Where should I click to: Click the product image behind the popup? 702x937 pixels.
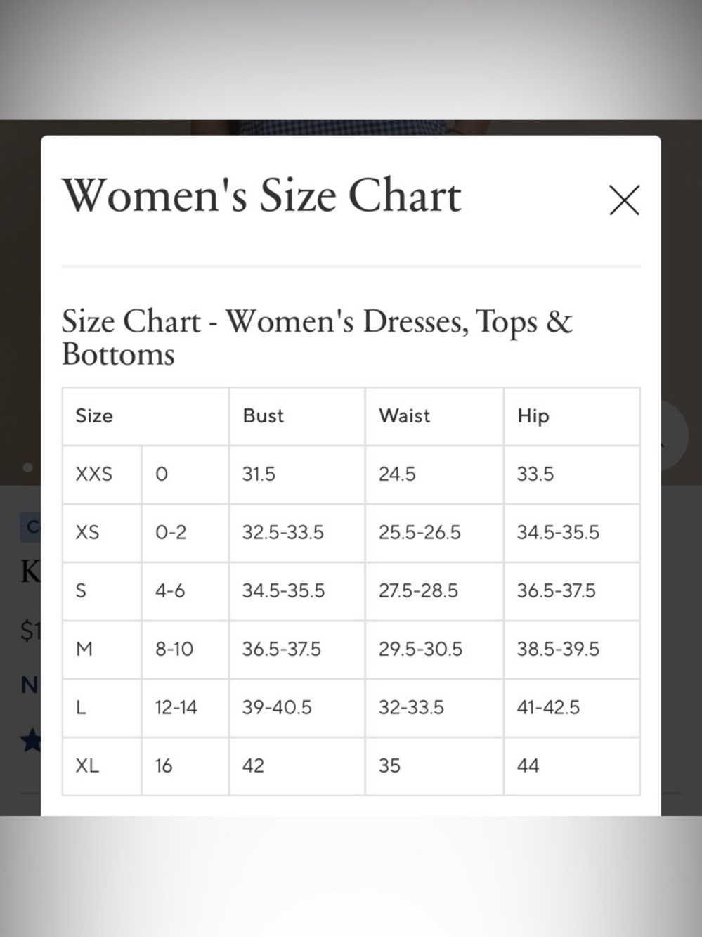(351, 127)
